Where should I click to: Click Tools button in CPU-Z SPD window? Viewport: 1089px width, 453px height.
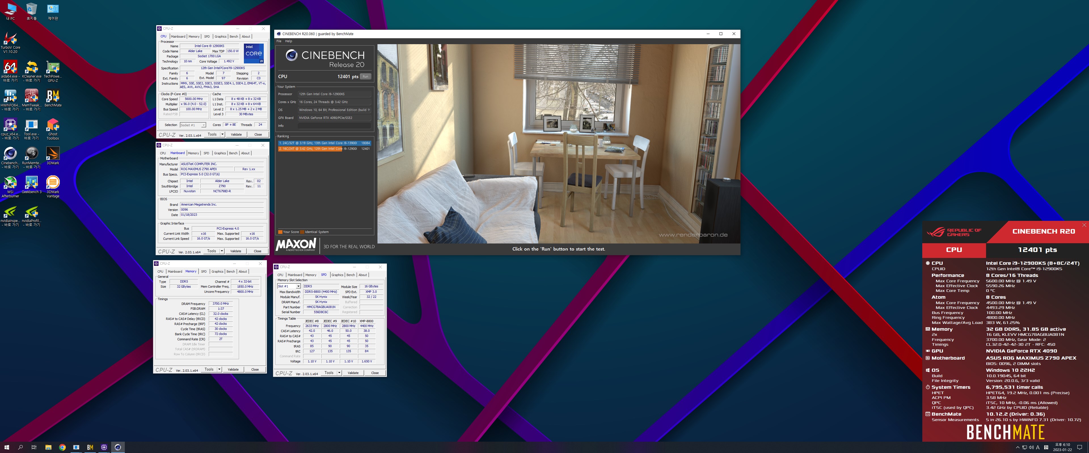coord(329,373)
